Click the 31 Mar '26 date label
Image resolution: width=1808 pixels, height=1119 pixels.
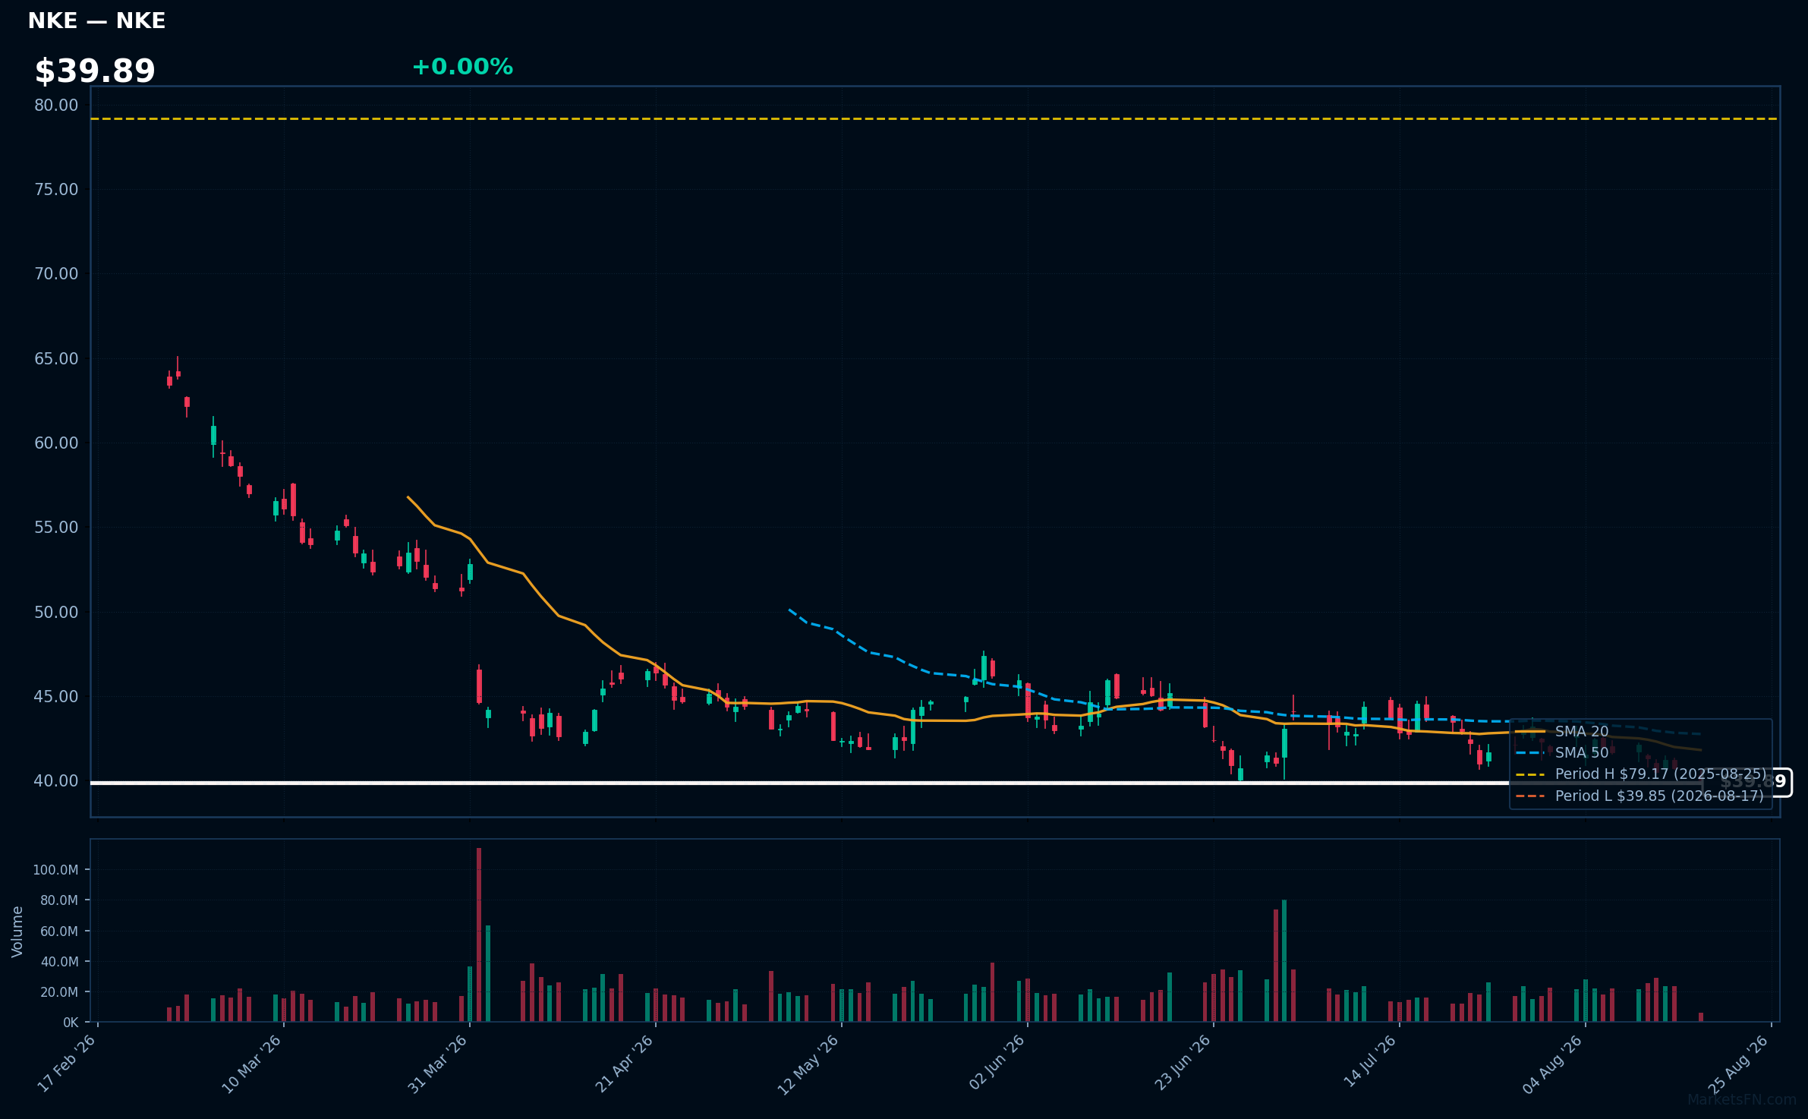[438, 1063]
